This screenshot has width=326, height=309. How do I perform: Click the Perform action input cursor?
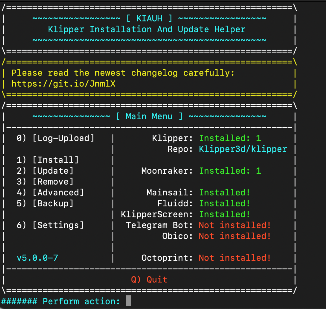(128, 301)
